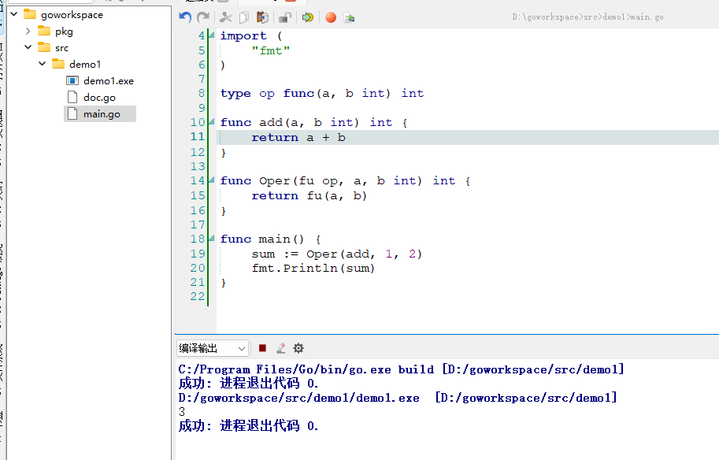Place cursor on "fmt" import string

tap(271, 50)
